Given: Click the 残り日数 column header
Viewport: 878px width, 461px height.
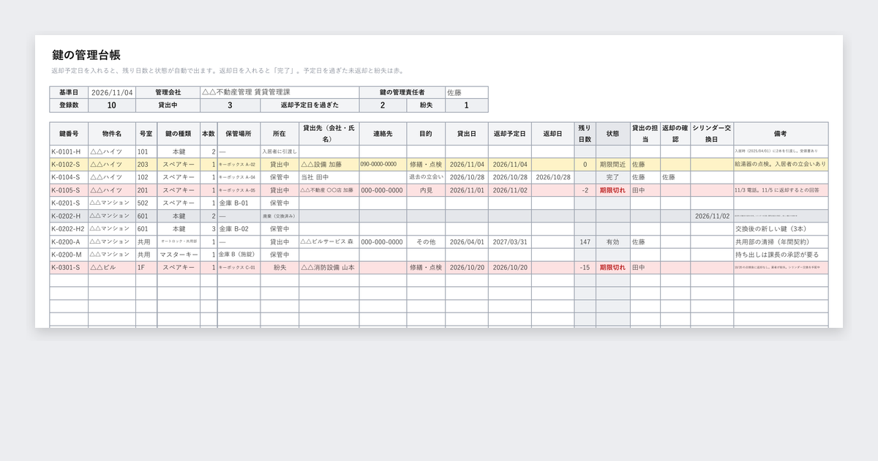Looking at the screenshot, I should (585, 134).
